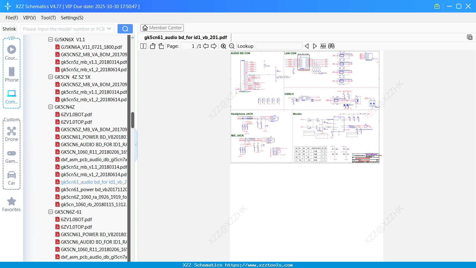Click the Shrink button
Viewport: 476px width, 268px height.
(x=9, y=29)
